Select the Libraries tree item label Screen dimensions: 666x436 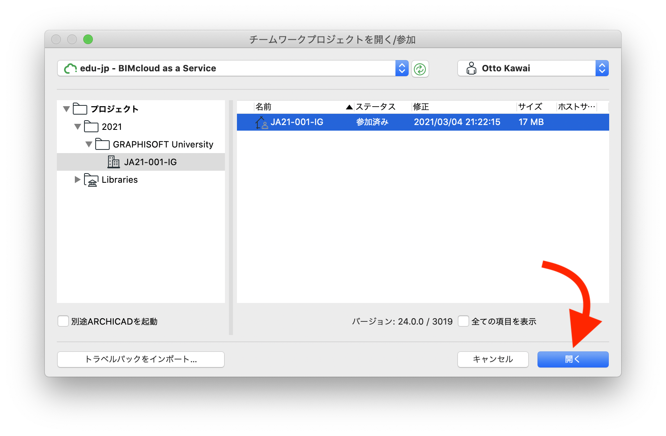point(120,180)
